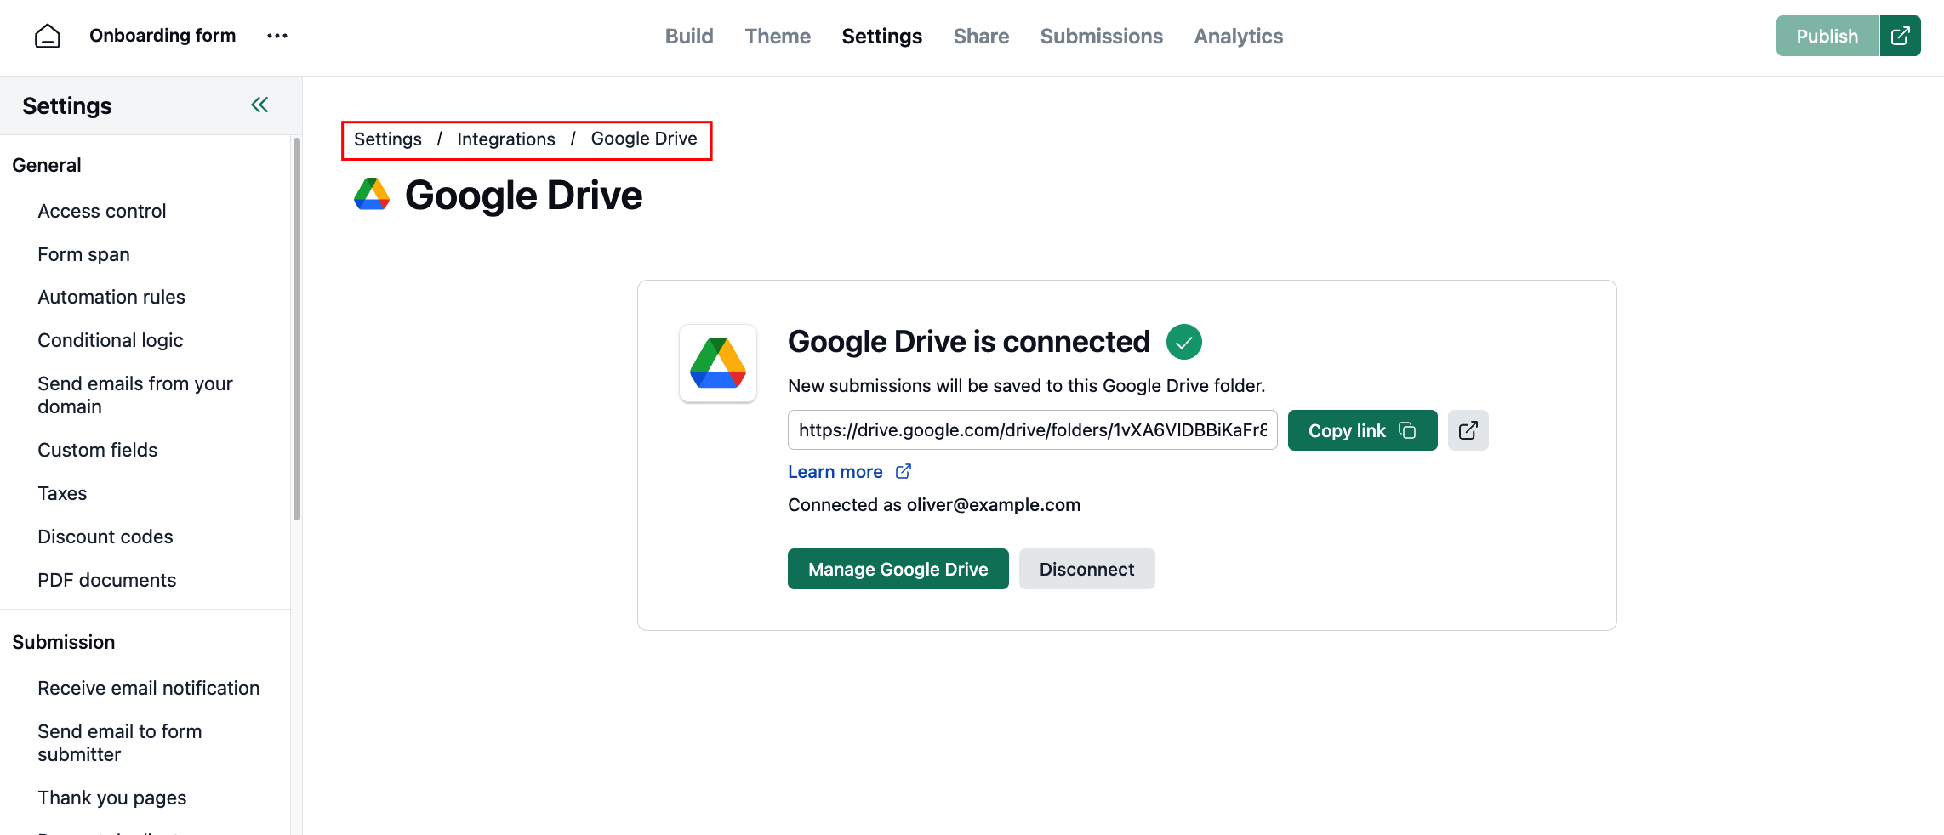This screenshot has width=1944, height=835.
Task: Open Thank you pages settings
Action: (x=112, y=798)
